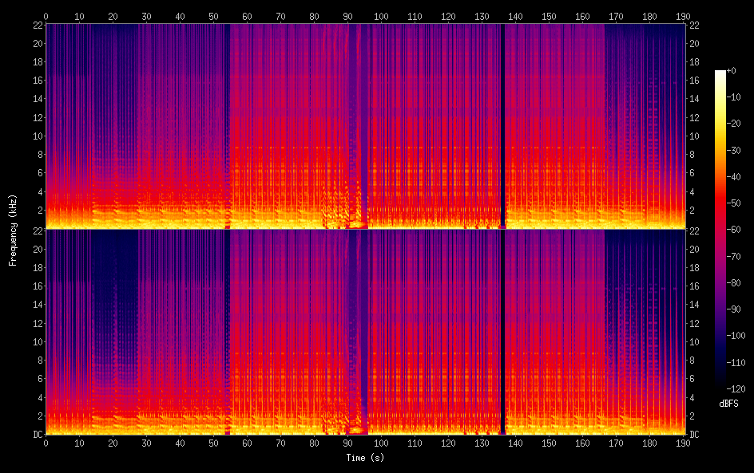Click the "190" tick on the top time axis
The height and width of the screenshot is (473, 754).
683,15
